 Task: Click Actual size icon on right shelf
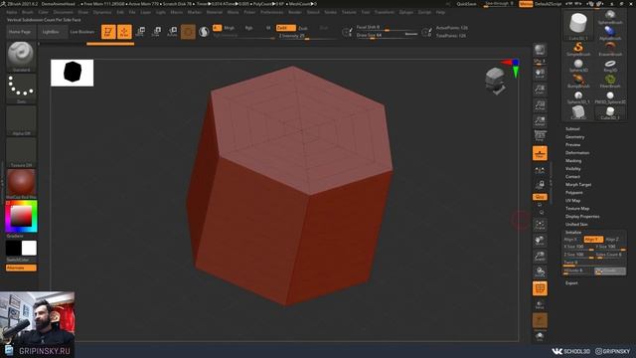pyautogui.click(x=540, y=105)
